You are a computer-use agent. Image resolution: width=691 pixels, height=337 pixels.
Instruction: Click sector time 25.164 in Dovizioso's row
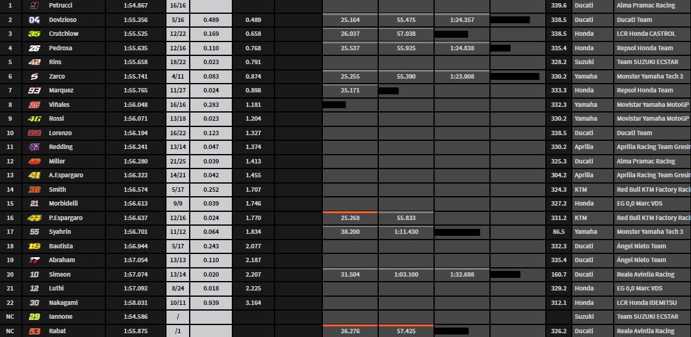click(x=351, y=20)
